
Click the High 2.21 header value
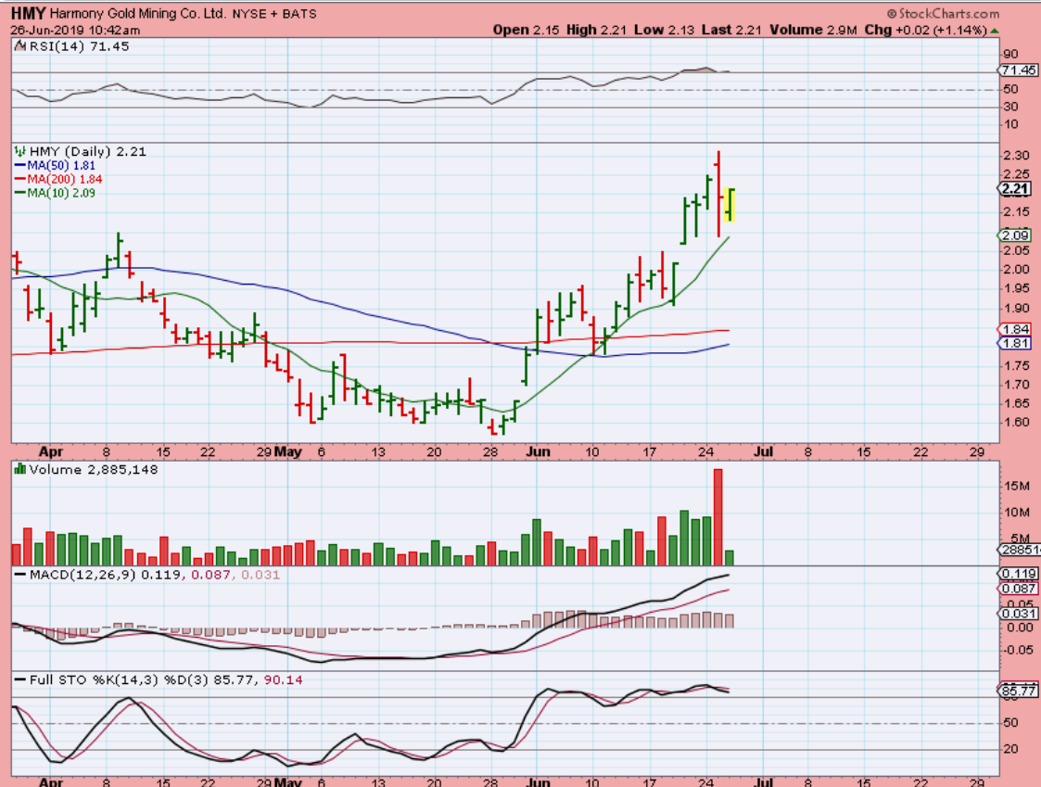click(596, 30)
